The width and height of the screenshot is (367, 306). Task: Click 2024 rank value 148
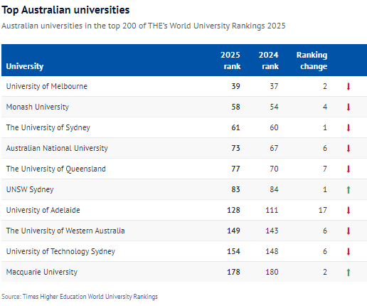272,251
